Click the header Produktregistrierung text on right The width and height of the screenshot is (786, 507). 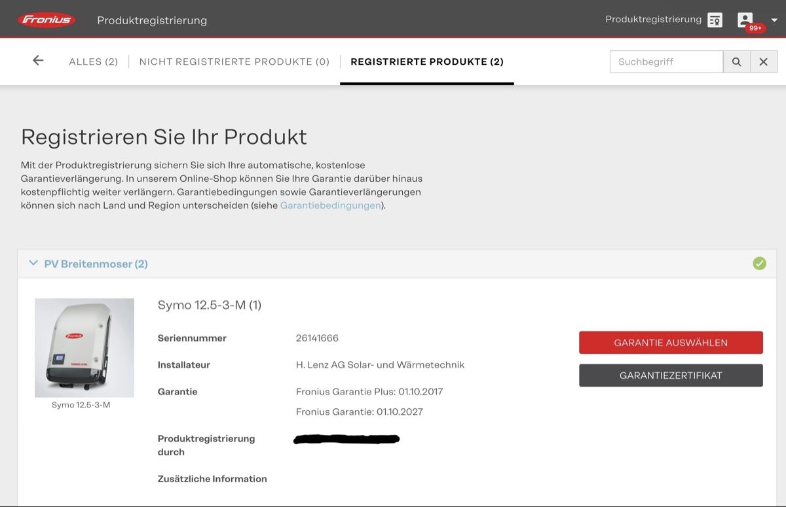pos(653,20)
